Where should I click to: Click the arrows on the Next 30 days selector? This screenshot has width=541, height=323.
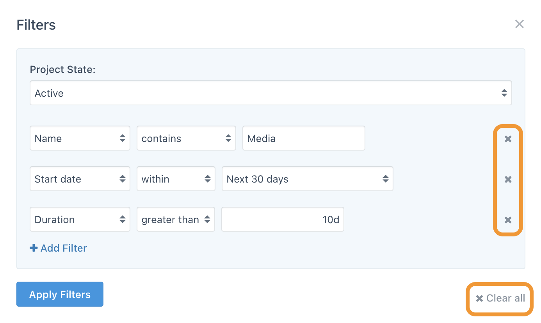(x=386, y=179)
